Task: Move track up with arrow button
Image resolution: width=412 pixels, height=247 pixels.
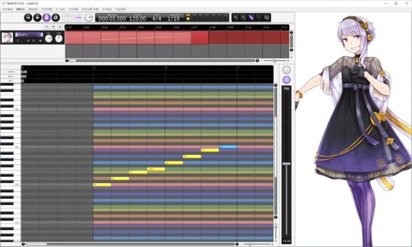Action: (53, 27)
